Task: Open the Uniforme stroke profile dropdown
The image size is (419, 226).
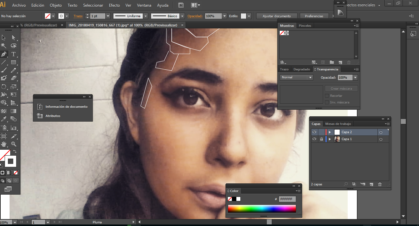Action: pyautogui.click(x=145, y=16)
